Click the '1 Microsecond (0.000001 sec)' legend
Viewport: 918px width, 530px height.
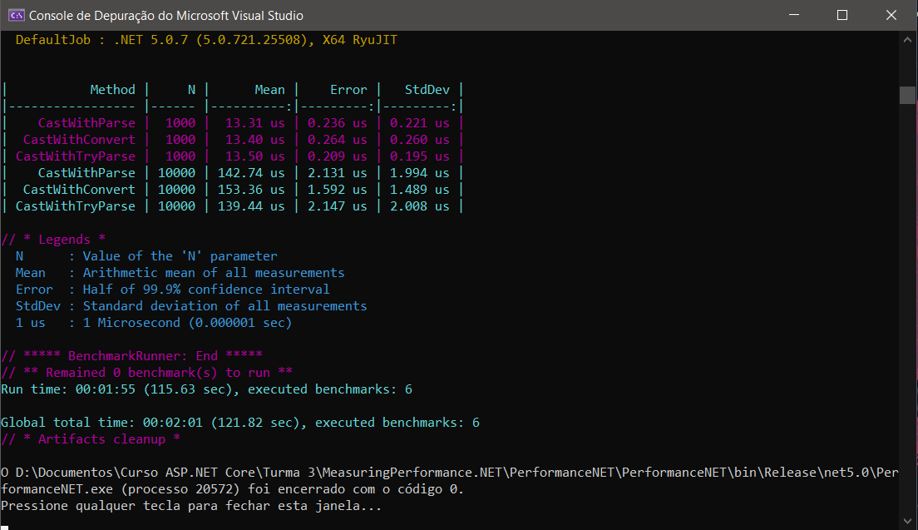click(187, 323)
